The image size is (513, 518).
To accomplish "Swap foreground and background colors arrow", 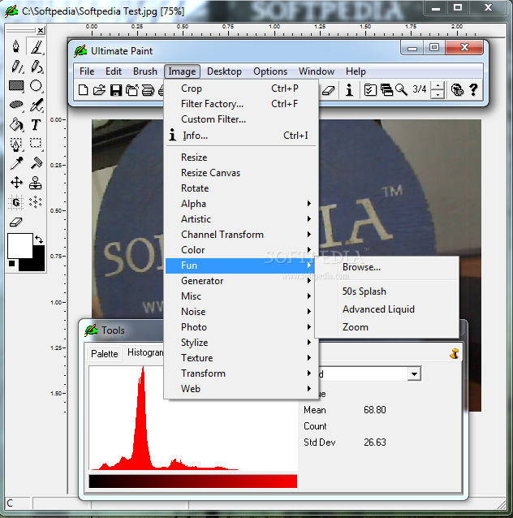I will point(39,240).
